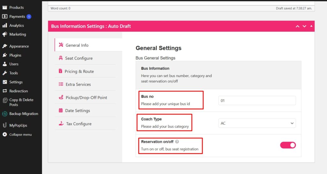Click 'Word count: 0' text
Viewport: 327px width, 174px height.
(x=60, y=8)
